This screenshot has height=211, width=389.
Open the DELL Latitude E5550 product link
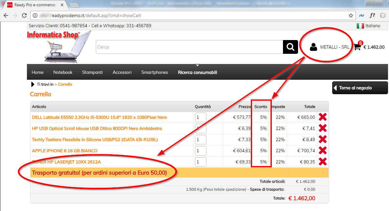99,117
